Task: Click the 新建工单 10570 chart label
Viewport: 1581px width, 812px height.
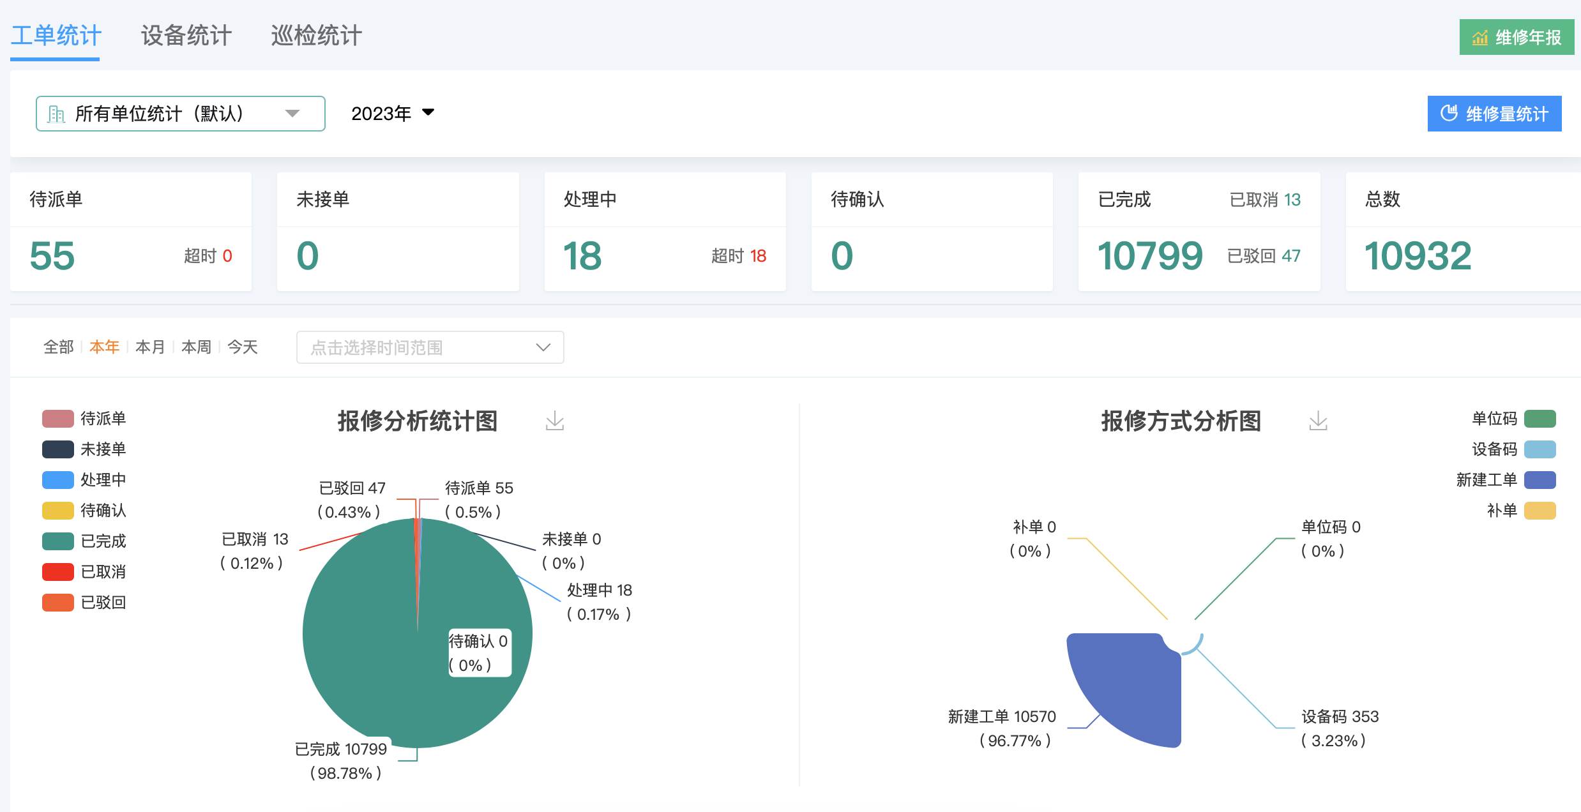Action: click(1002, 728)
